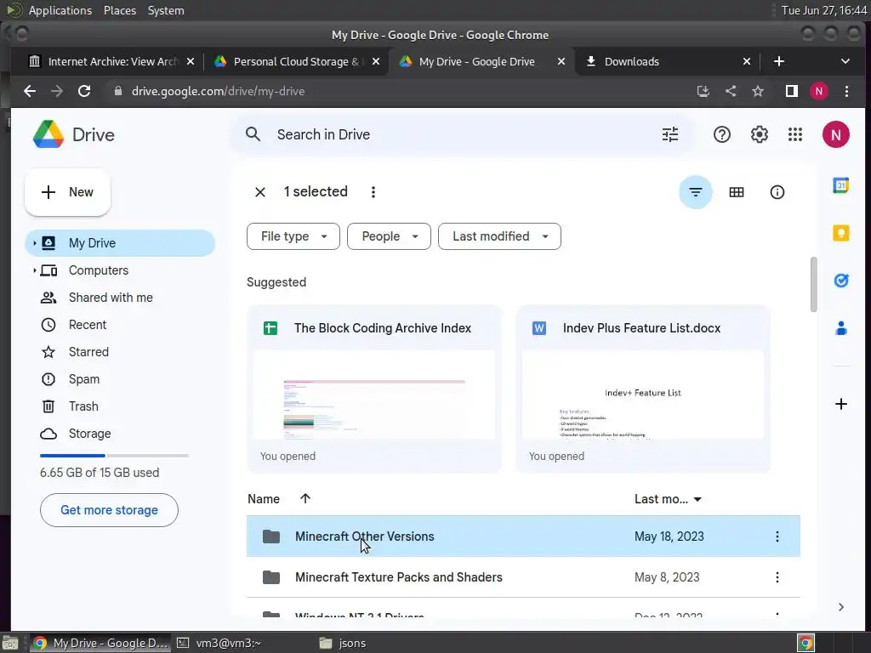Click the Google Drive logo
Image resolution: width=871 pixels, height=653 pixels.
[x=48, y=134]
